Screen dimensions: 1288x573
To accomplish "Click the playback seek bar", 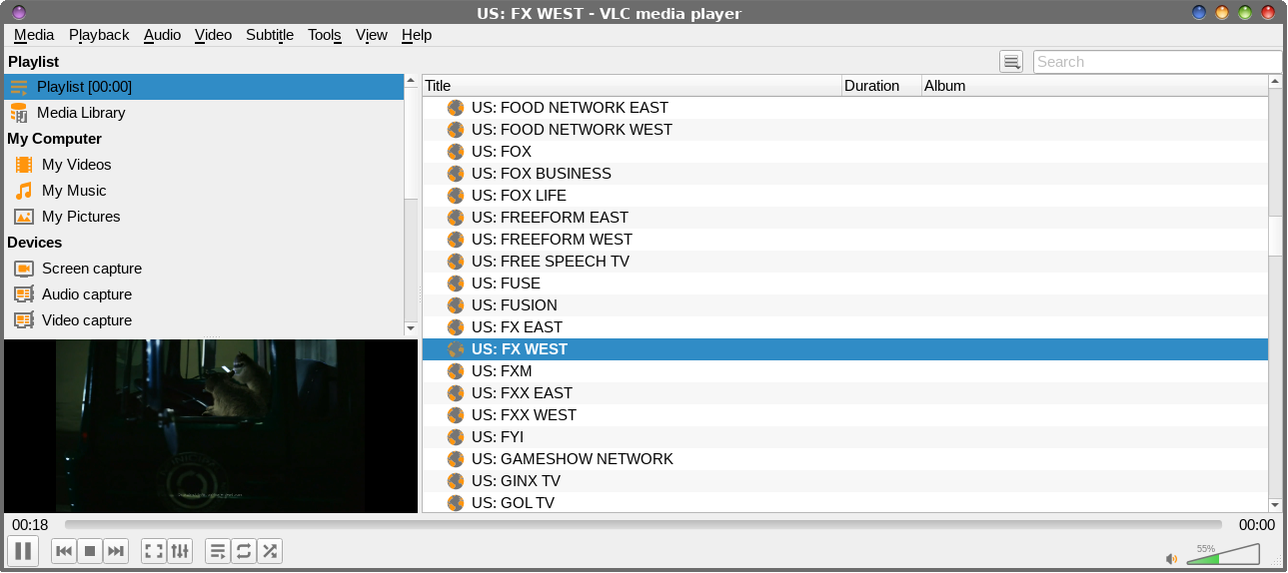I will pyautogui.click(x=643, y=524).
